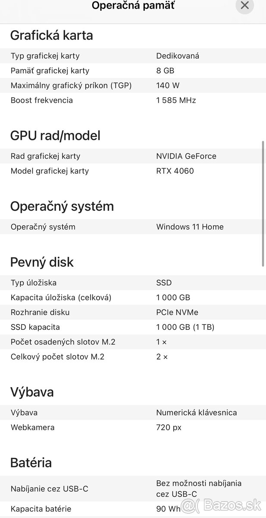Viewport: 266px width, 518px height.
Task: Click the 90 Wh battery capacity value
Action: (x=166, y=509)
